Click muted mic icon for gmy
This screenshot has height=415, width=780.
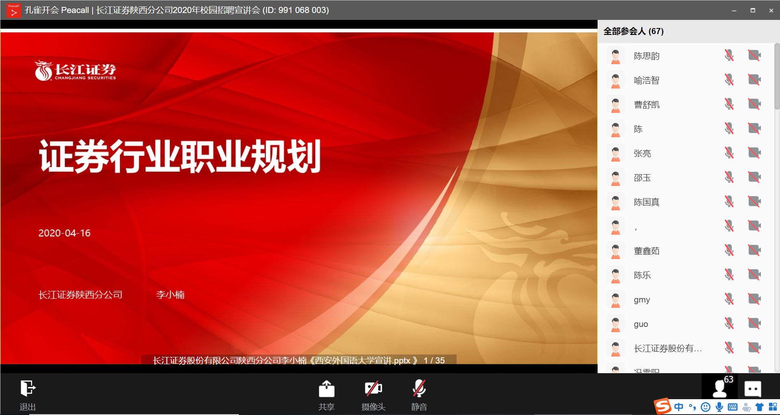[x=729, y=299]
